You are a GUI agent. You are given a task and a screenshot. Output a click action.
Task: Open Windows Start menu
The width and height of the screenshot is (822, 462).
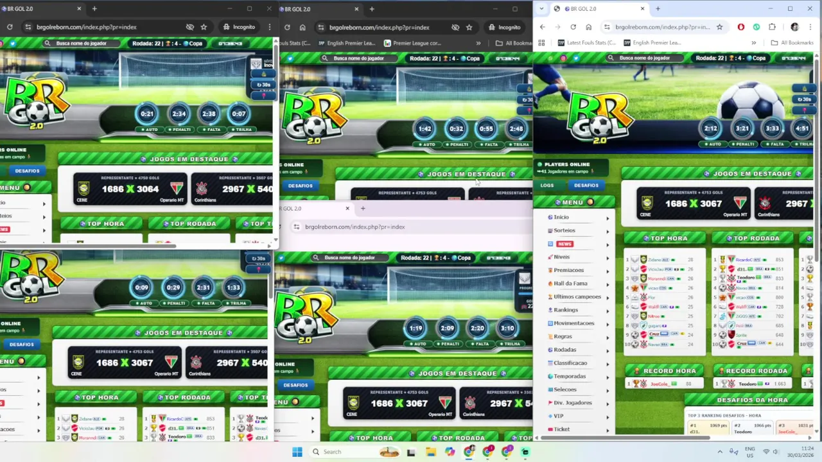297,452
